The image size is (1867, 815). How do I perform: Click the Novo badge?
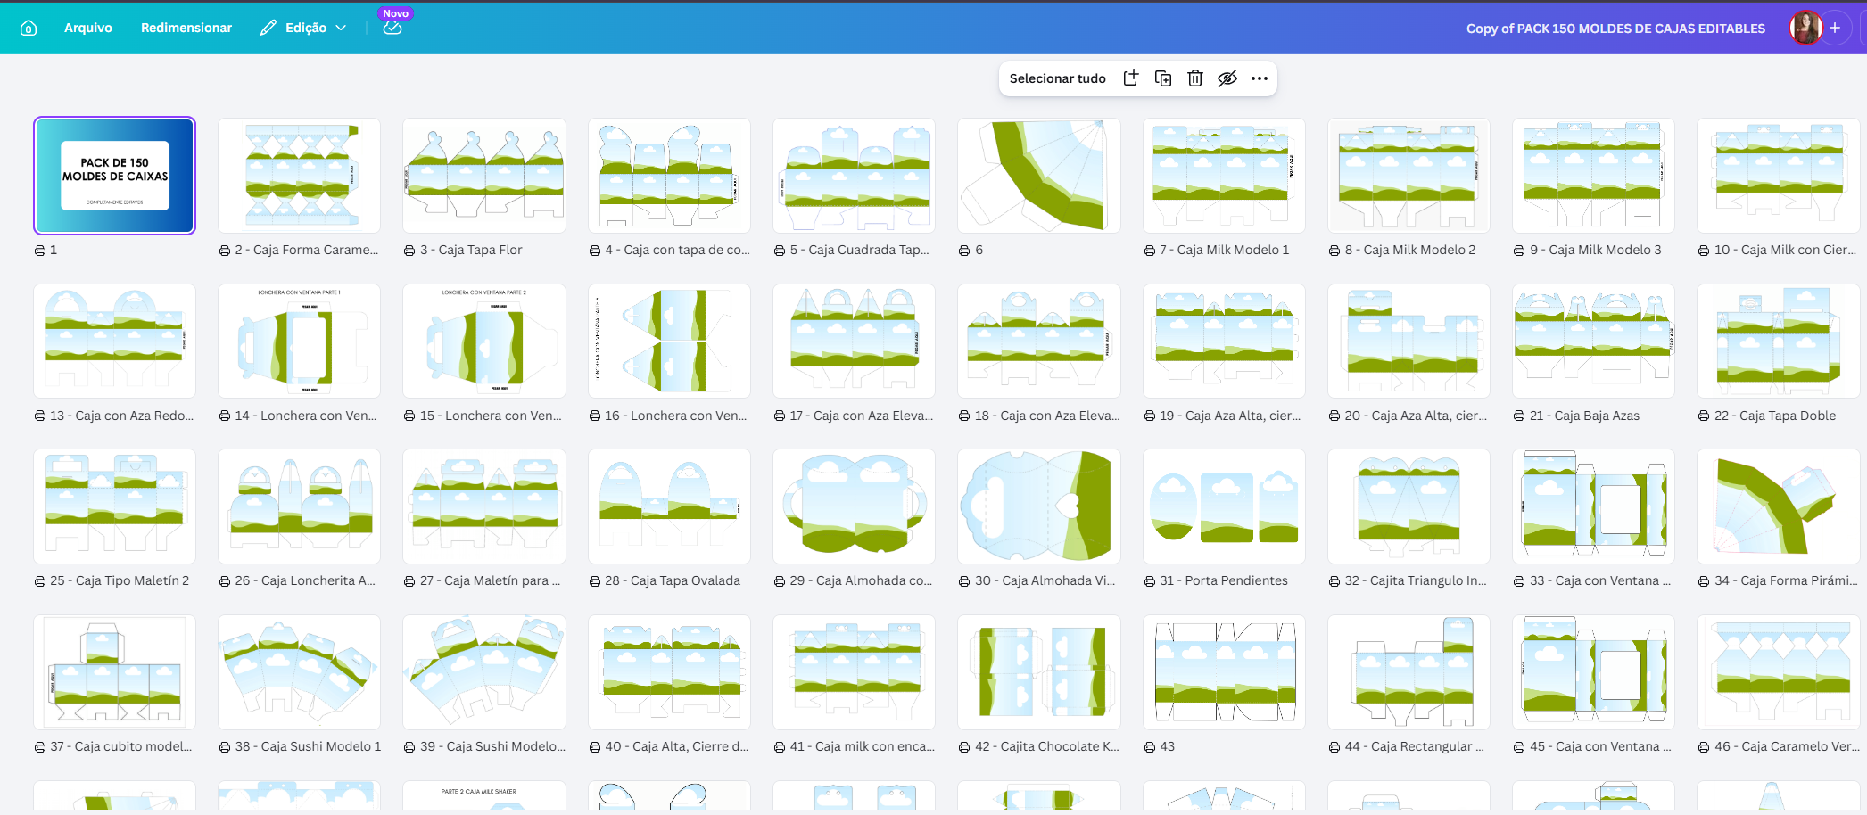point(395,13)
